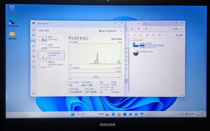Show hidden icons in the system tray
The height and width of the screenshot is (131, 210).
point(178,114)
